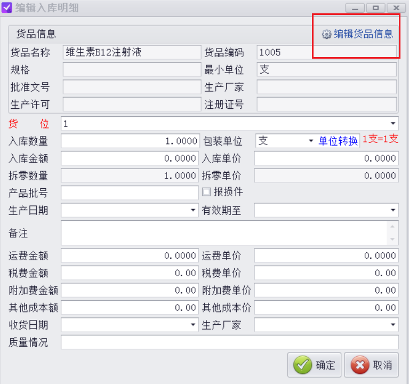
Task: Click the 规格 field
Action: (132, 69)
